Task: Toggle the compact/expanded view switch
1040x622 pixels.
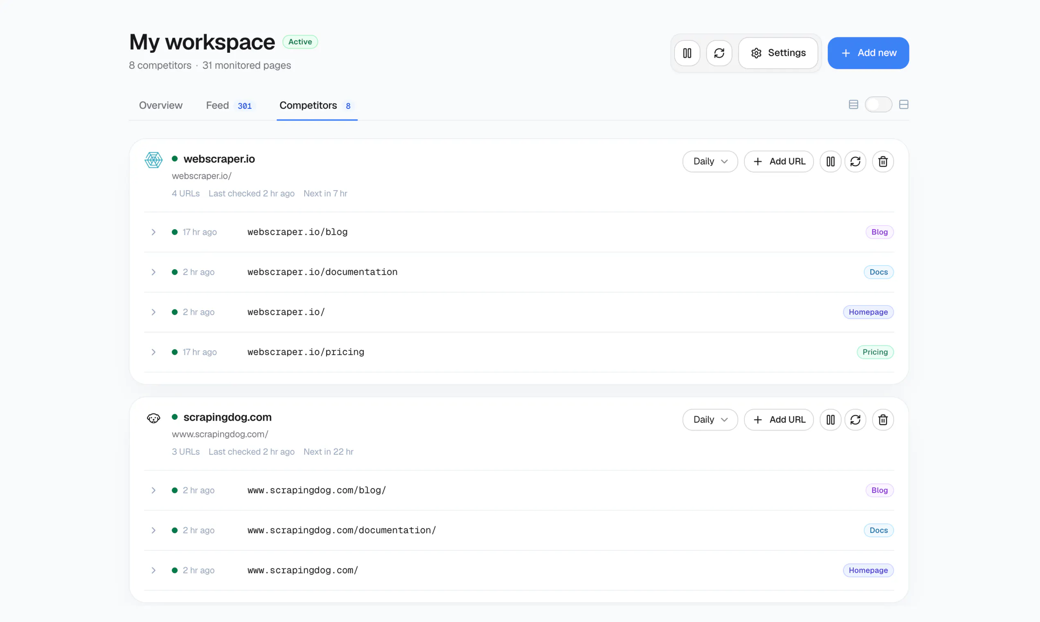Action: coord(878,104)
